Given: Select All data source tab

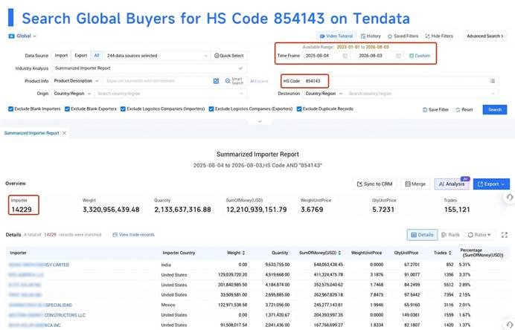Looking at the screenshot, I should [97, 56].
